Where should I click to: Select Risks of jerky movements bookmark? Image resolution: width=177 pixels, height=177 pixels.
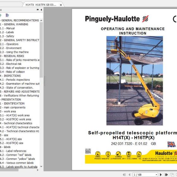click(20, 60)
